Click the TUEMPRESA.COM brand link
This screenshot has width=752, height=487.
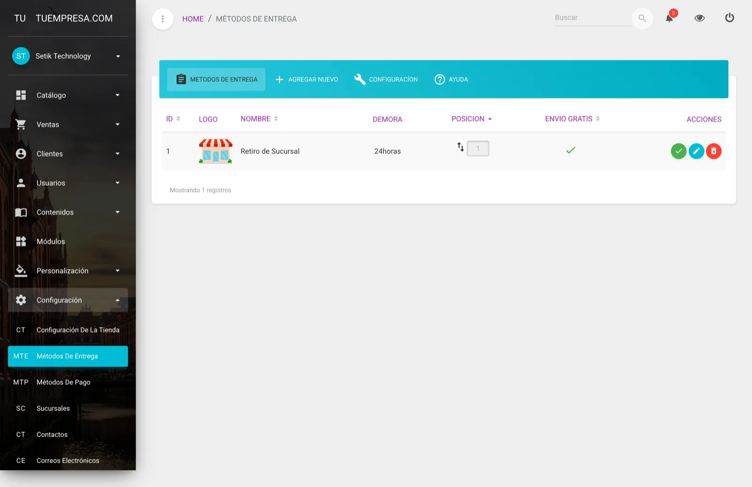tap(74, 18)
